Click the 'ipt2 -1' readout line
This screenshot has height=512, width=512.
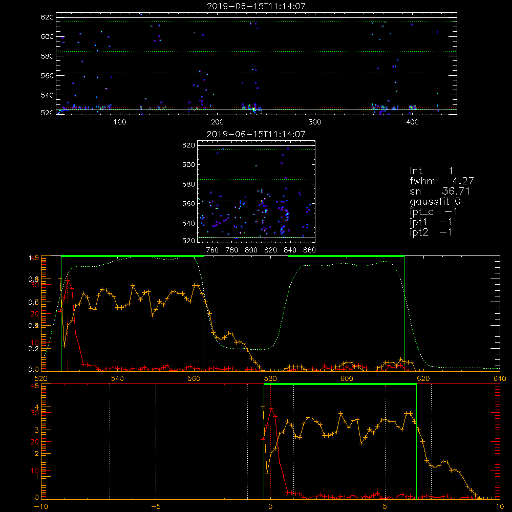[431, 232]
